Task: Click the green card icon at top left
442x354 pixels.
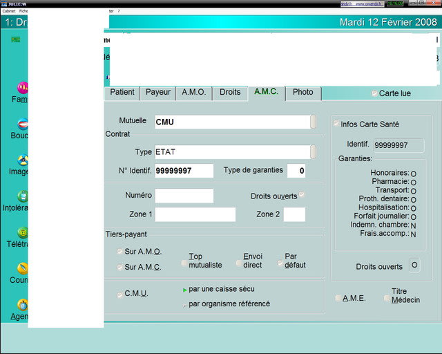Action: tap(15, 39)
